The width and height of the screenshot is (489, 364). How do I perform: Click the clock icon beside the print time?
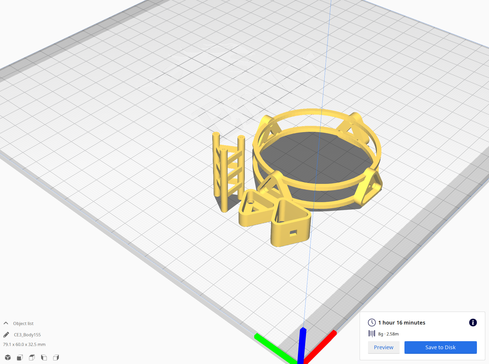pos(371,323)
